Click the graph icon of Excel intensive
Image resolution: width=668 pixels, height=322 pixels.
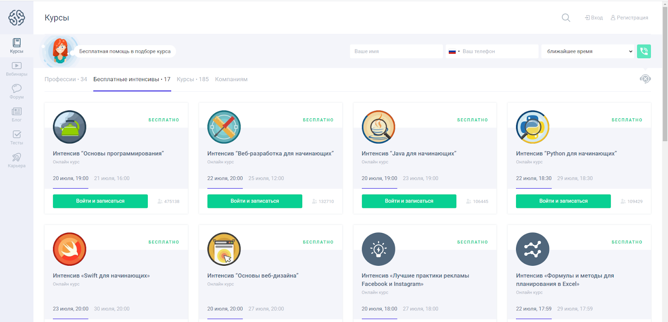coord(533,249)
